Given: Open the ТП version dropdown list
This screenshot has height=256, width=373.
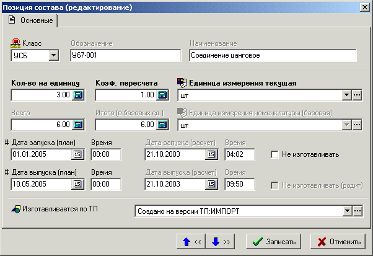Looking at the screenshot, I should (x=346, y=211).
